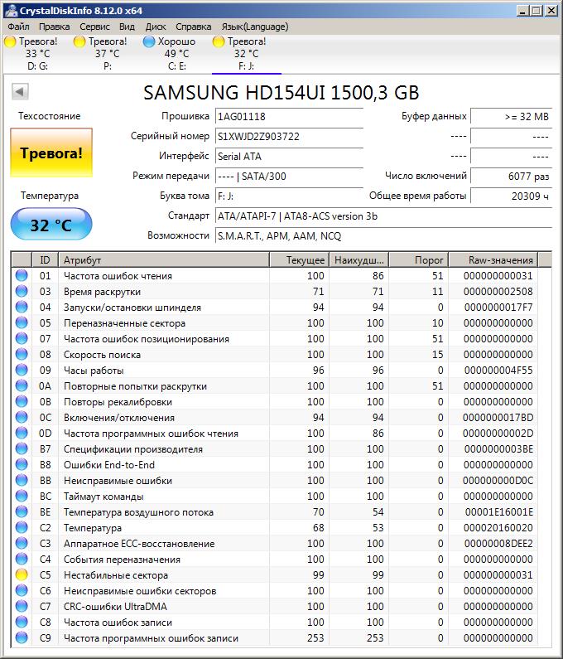Image resolution: width=563 pixels, height=659 pixels.
Task: Select row Аппаратное ECC-восстановление
Action: coord(275,544)
